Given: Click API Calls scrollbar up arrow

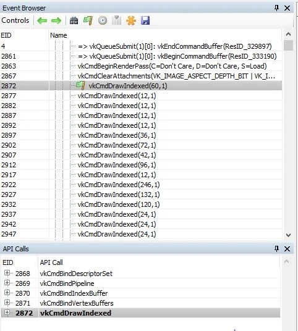Looking at the screenshot, I should coord(287,262).
